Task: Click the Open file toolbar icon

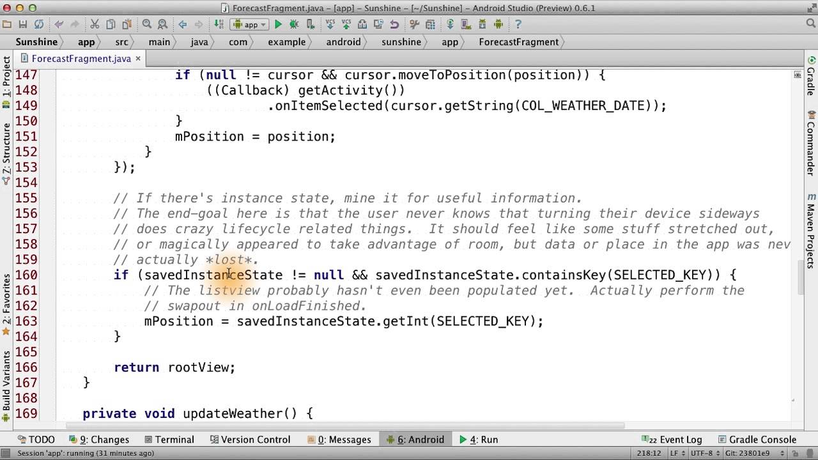Action: [x=7, y=24]
